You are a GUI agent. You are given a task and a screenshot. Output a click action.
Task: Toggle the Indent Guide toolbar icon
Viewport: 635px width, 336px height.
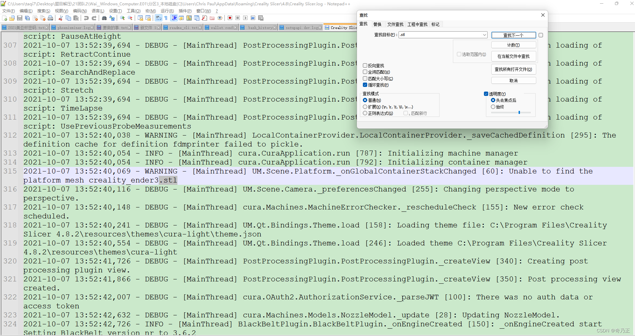[x=174, y=18]
